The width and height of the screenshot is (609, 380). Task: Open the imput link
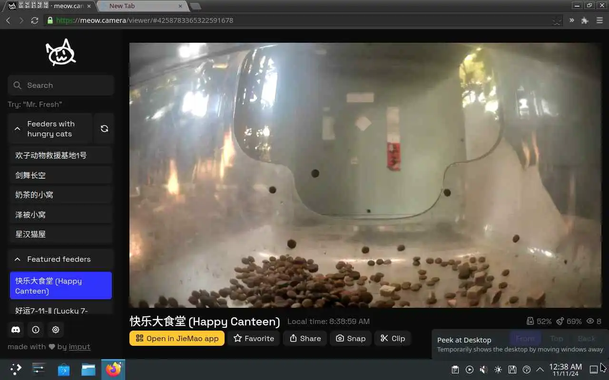(79, 347)
